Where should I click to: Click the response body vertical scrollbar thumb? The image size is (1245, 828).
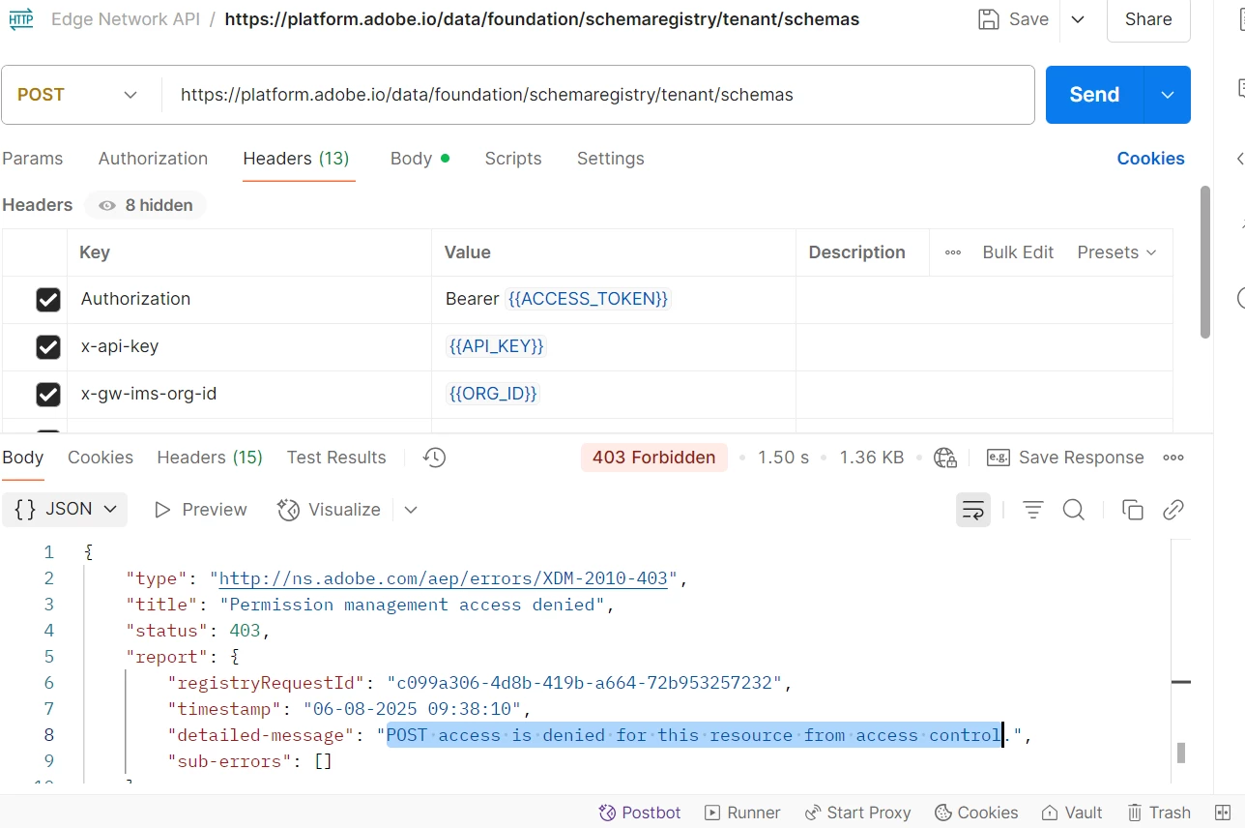[1180, 753]
